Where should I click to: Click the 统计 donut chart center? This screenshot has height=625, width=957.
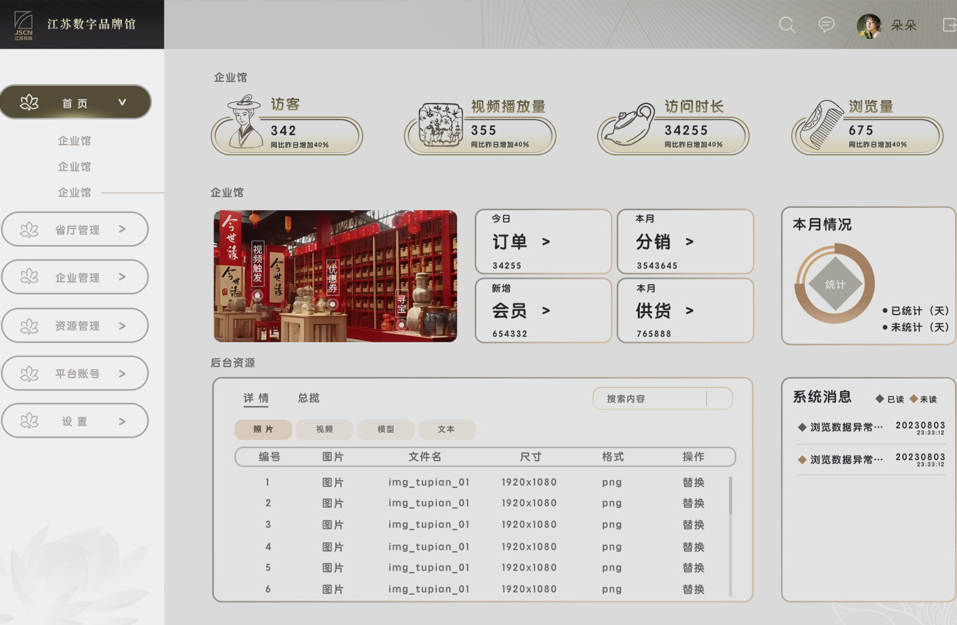835,284
